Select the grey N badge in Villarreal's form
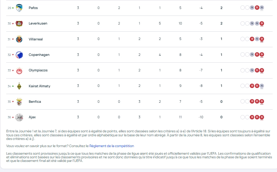The width and height of the screenshot is (277, 172). pos(257,39)
